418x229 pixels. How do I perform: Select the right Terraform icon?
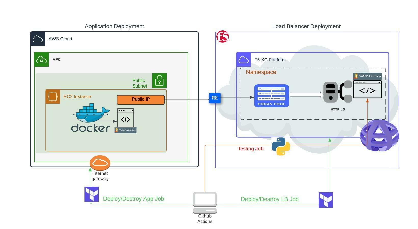(325, 200)
